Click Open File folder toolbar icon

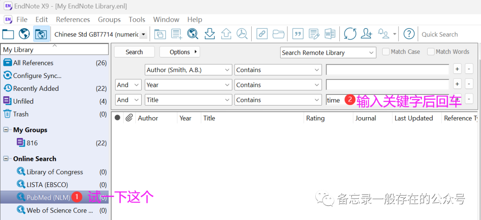pos(278,34)
